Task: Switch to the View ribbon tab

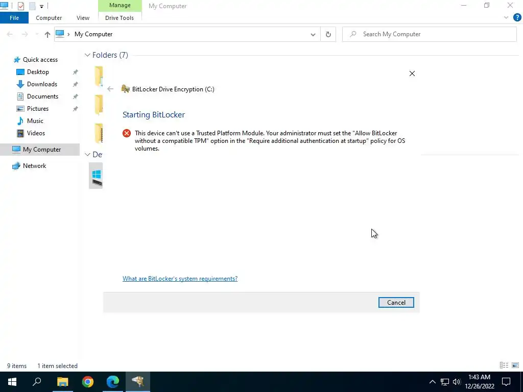Action: [83, 18]
